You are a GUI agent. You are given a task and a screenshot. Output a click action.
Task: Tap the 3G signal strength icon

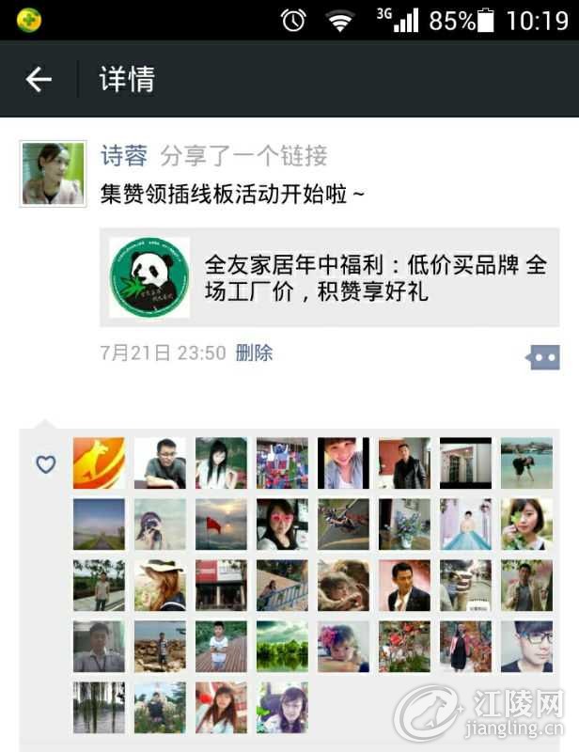(398, 20)
